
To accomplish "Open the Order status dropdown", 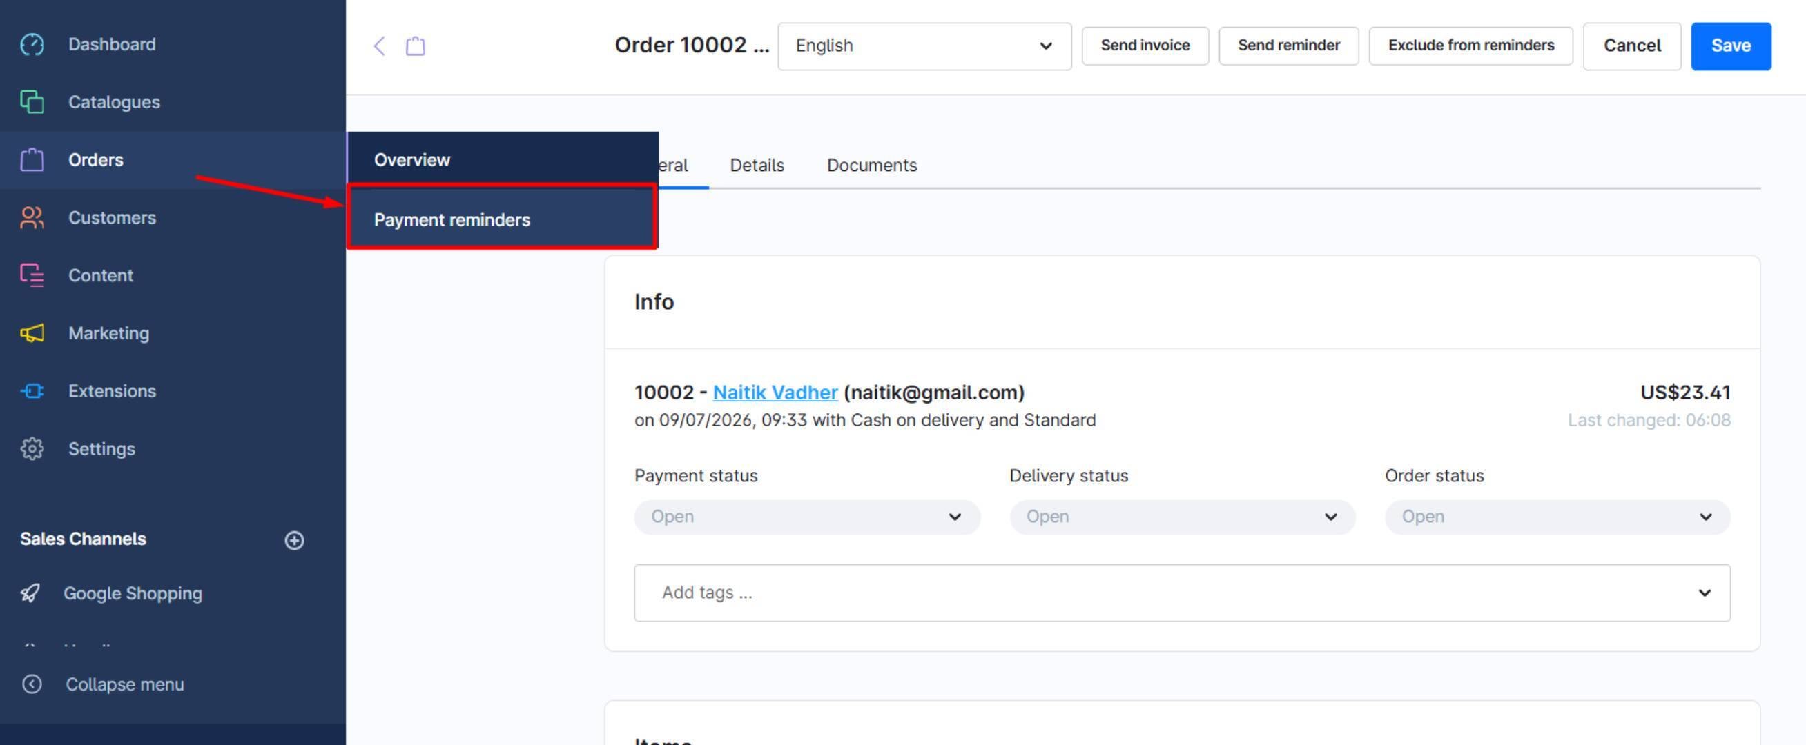I will point(1557,517).
